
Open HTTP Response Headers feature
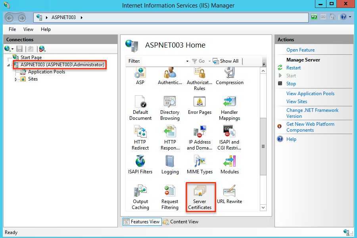(x=170, y=138)
